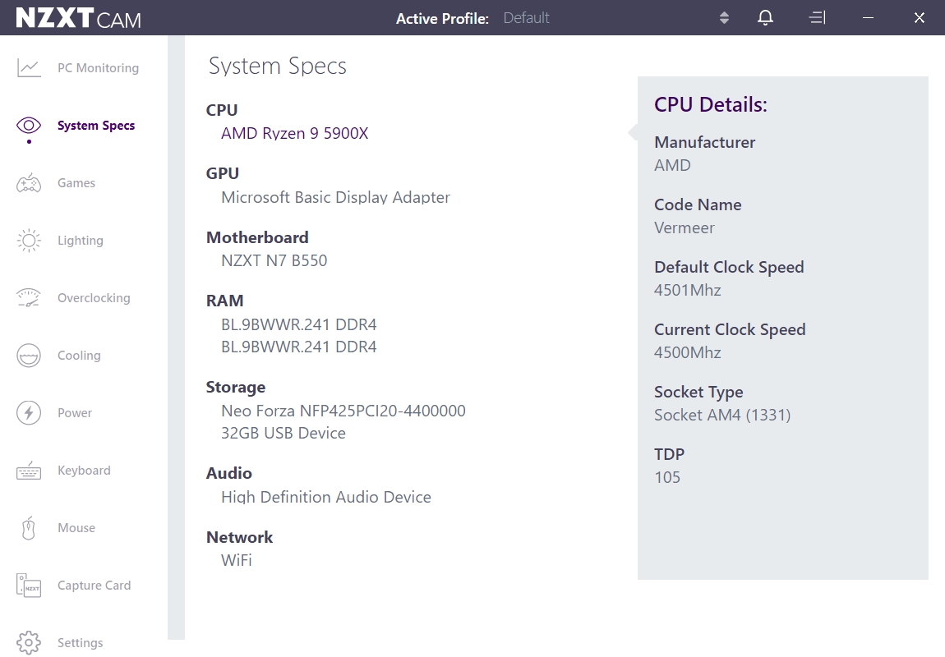
Task: Click the System Specs page title
Action: point(278,66)
